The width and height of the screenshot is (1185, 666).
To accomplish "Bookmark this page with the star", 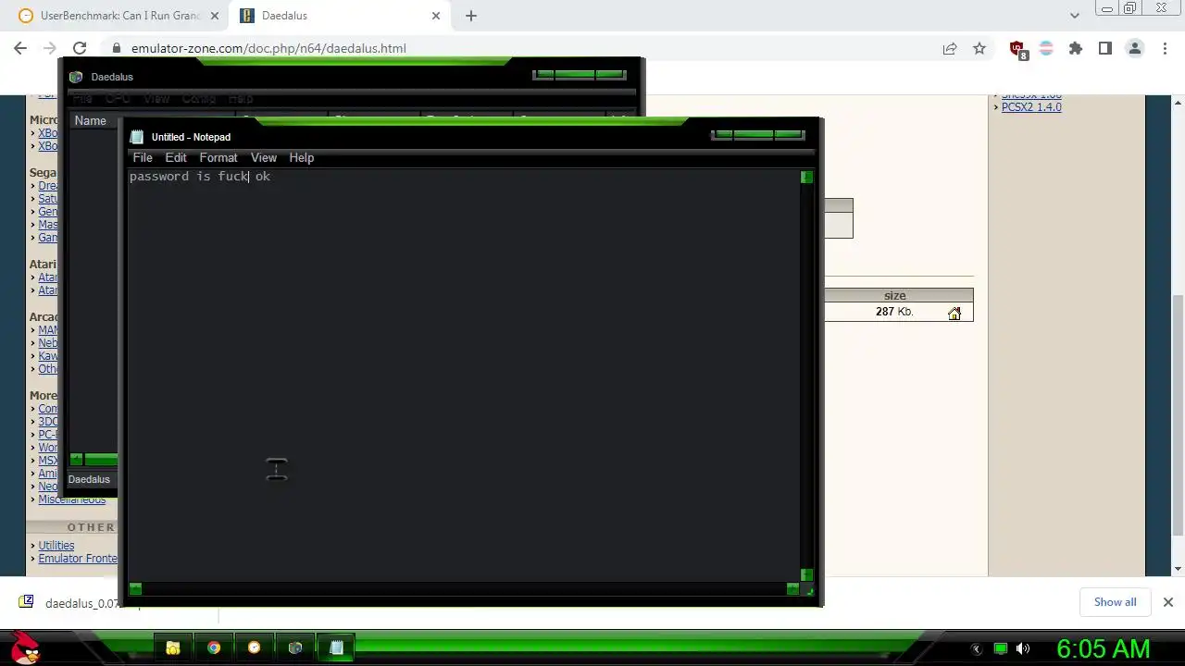I will tap(979, 48).
